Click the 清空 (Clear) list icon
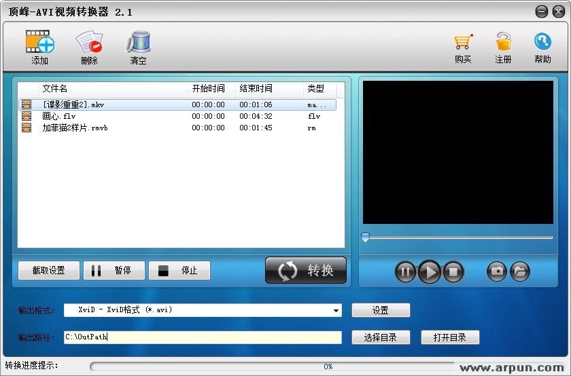Viewport: 571px width, 376px height. point(138,43)
